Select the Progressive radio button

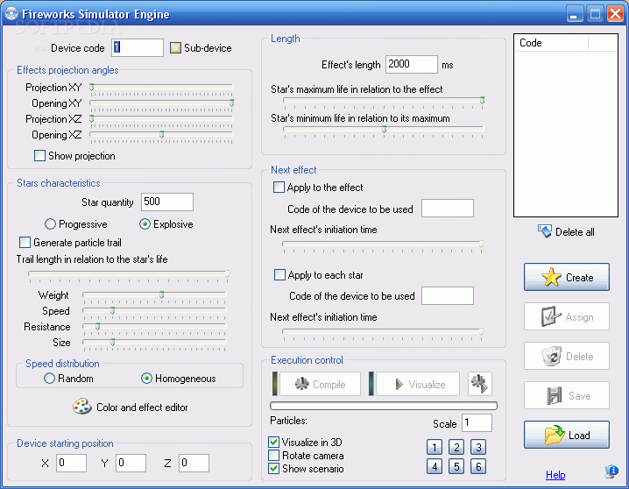click(50, 223)
